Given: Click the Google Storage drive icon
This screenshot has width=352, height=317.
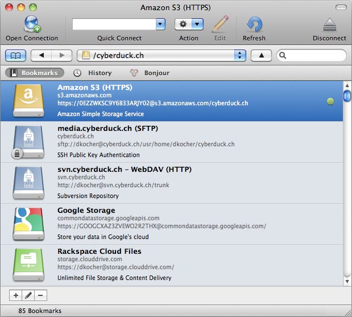Looking at the screenshot, I should [28, 224].
